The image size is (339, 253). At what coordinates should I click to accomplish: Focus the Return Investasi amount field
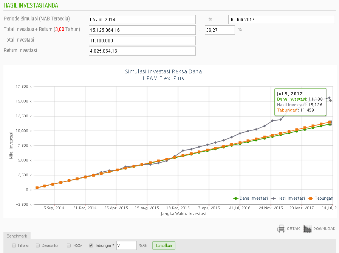142,51
